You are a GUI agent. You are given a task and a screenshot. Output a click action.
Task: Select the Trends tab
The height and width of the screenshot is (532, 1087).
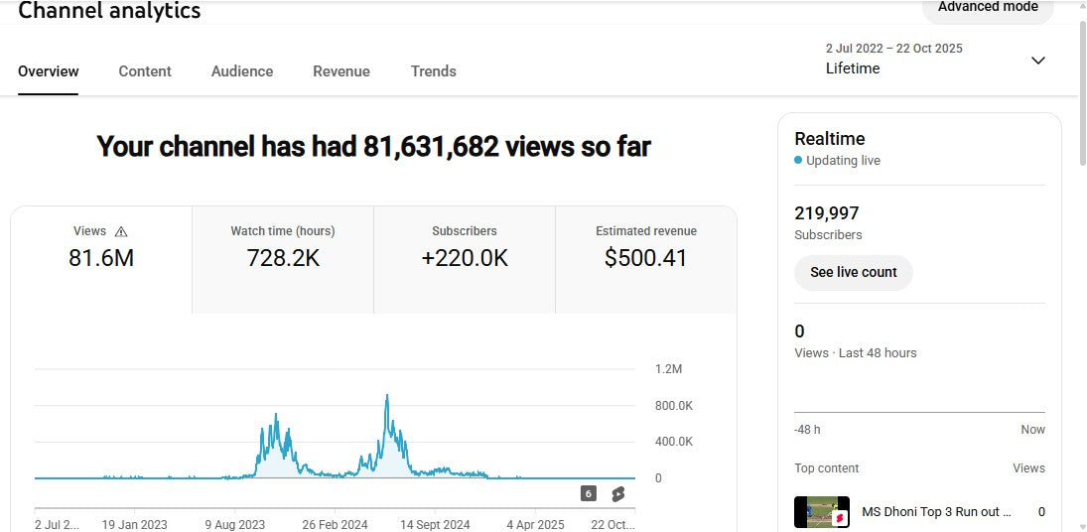tap(434, 71)
